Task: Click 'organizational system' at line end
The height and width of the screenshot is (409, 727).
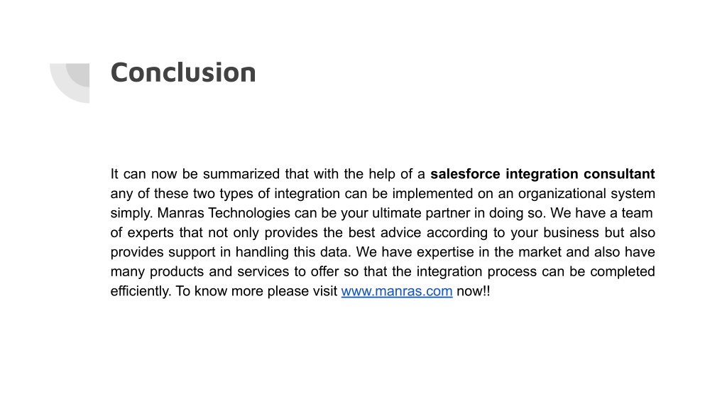Action: (x=586, y=193)
